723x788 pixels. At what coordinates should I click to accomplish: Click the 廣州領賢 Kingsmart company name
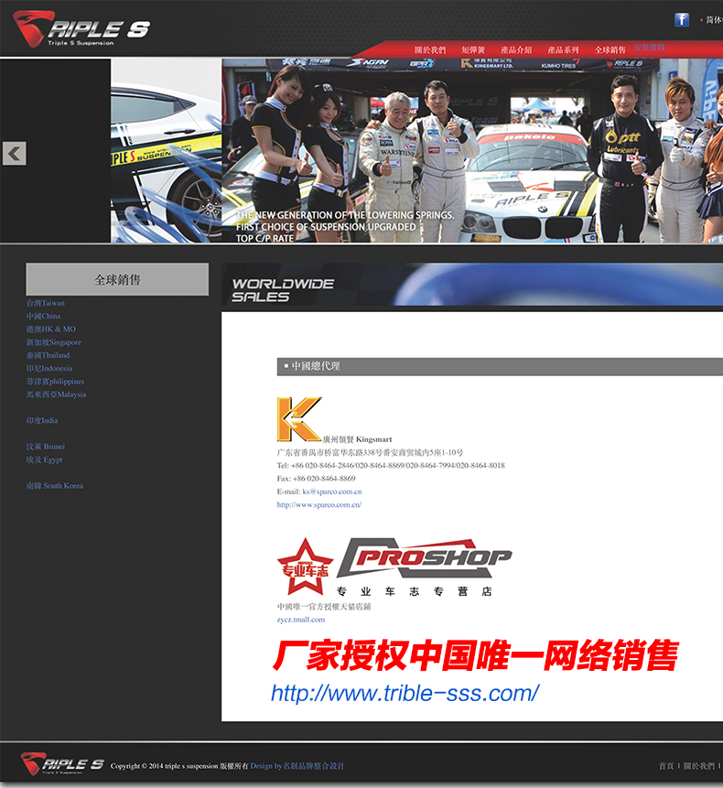tap(357, 439)
